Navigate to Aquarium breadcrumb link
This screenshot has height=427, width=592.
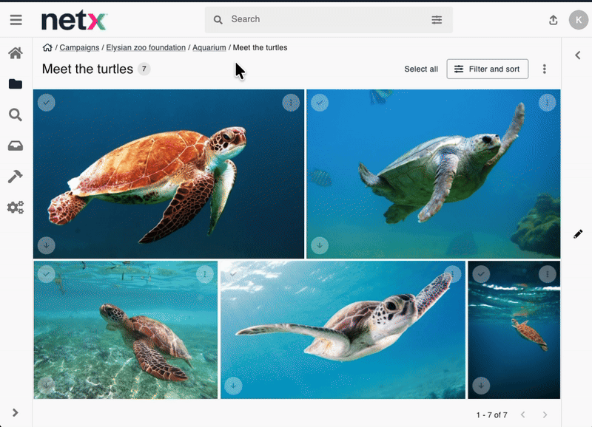tap(209, 48)
